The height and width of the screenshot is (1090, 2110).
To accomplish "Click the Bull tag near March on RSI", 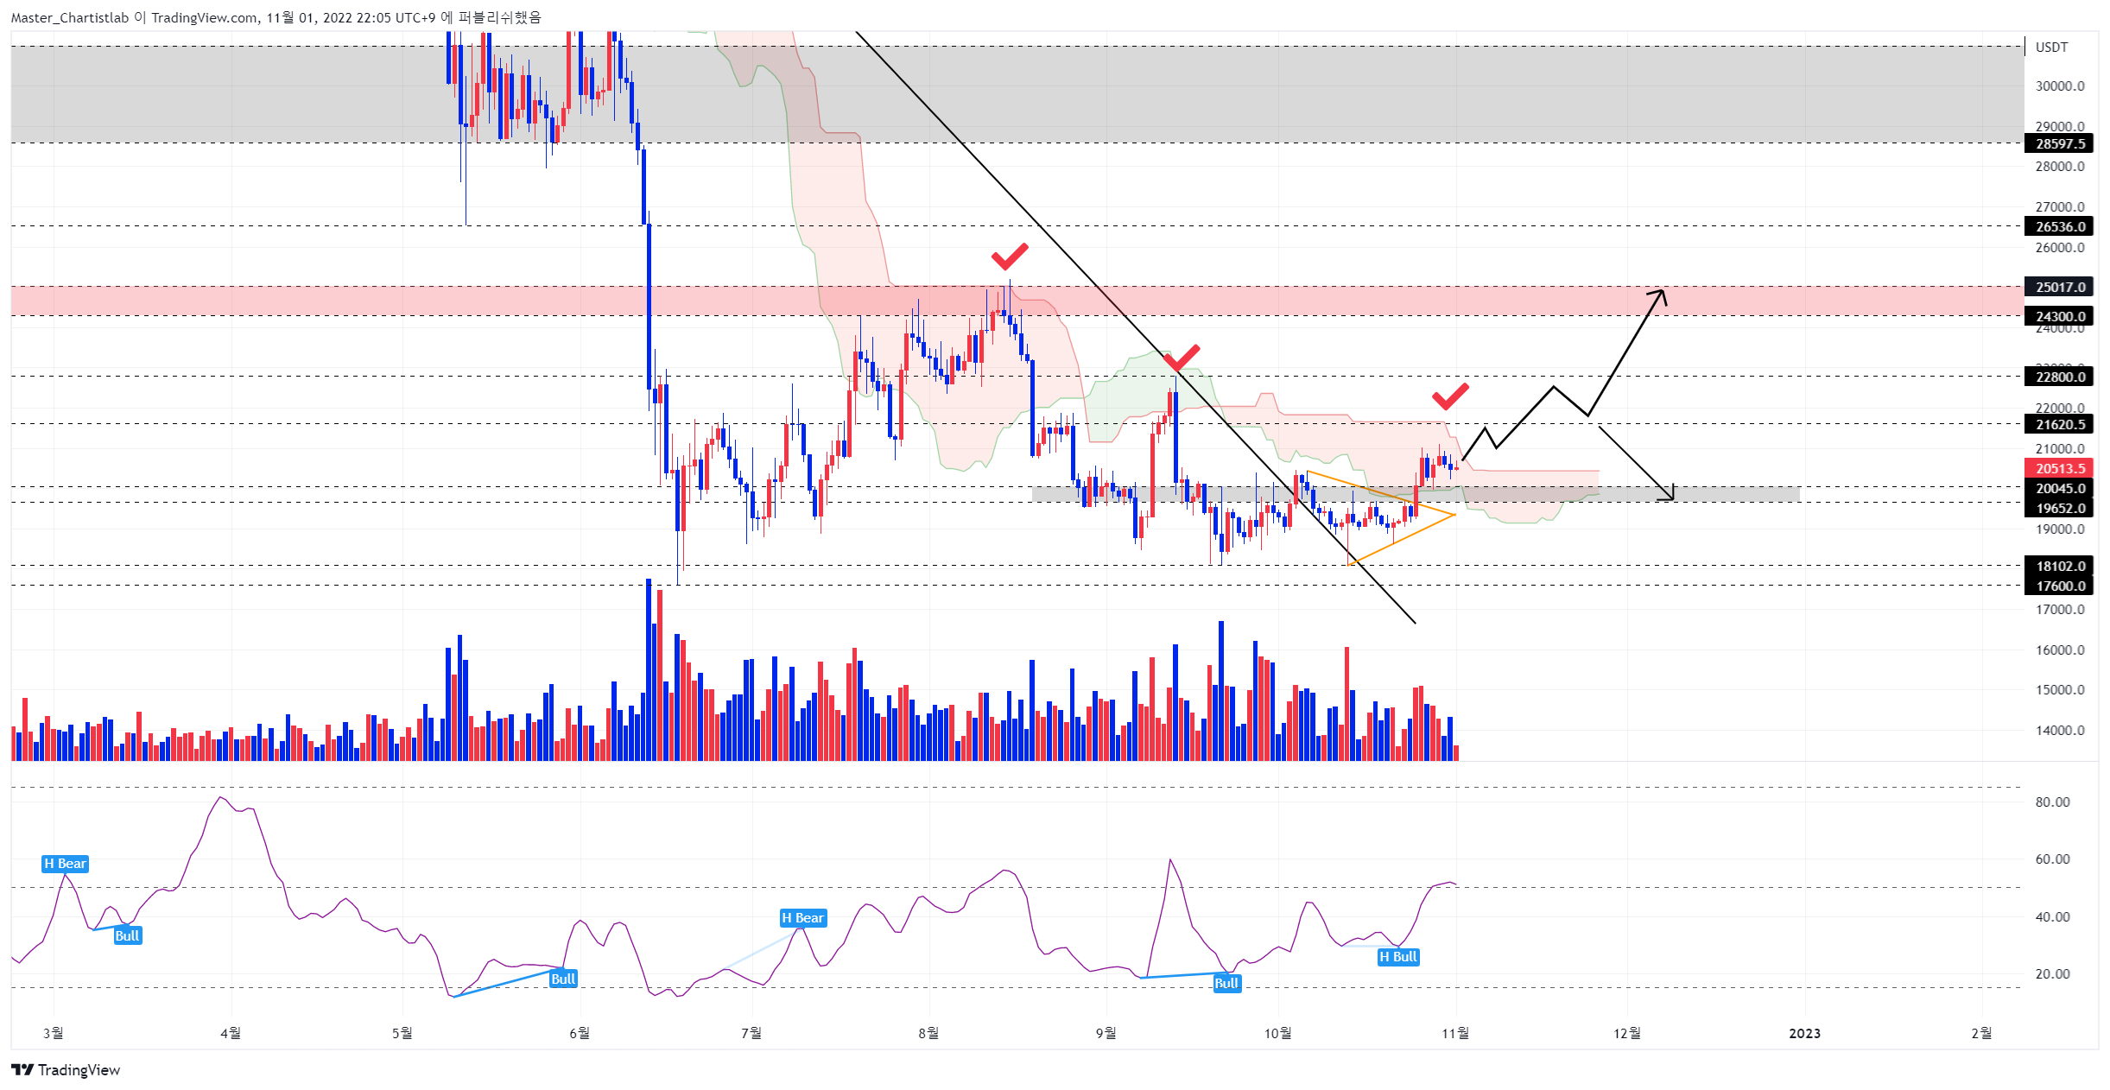I will (127, 935).
